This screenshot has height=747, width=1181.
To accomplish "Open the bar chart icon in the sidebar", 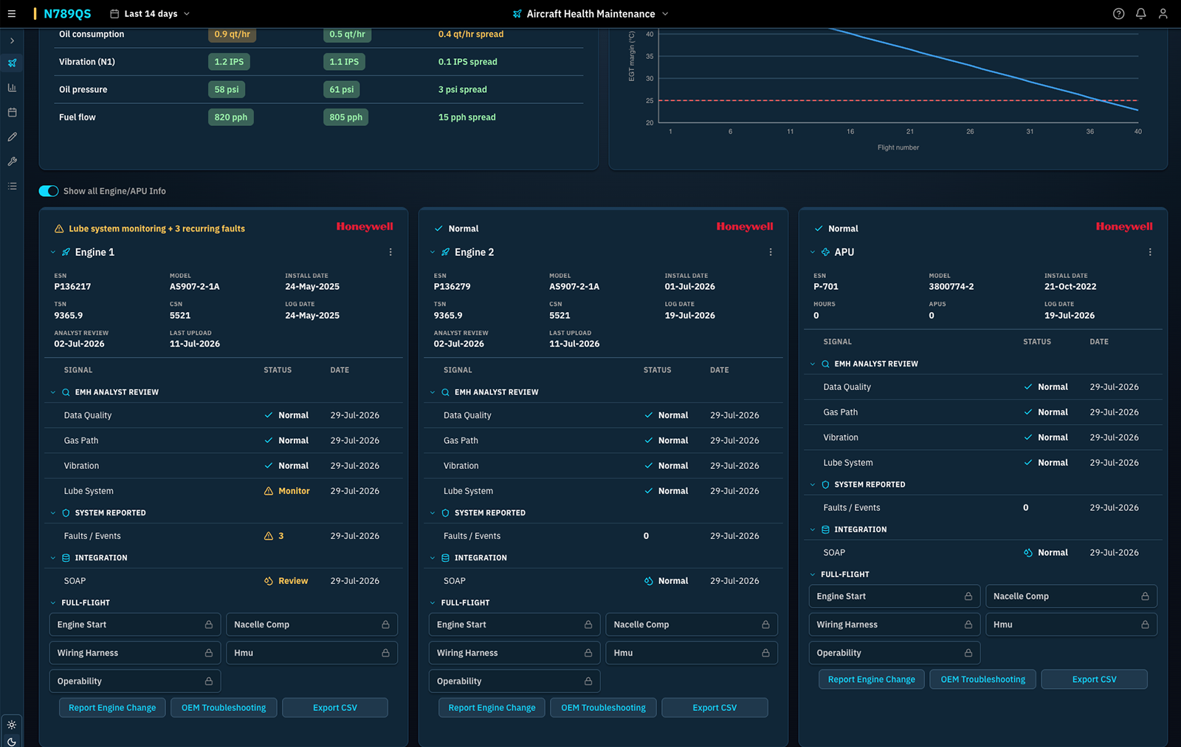I will [12, 87].
